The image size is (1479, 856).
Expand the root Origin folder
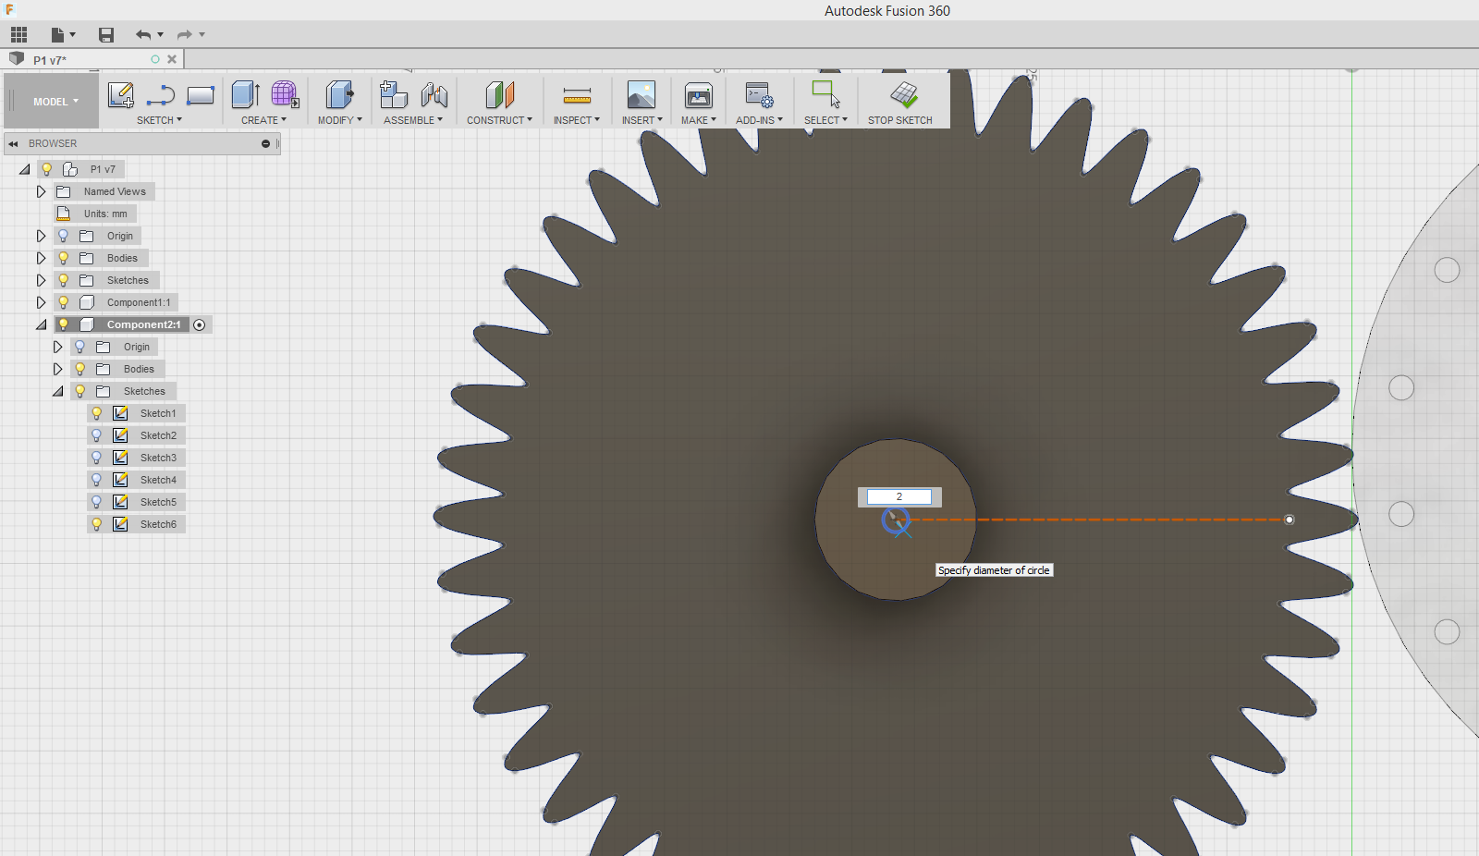click(x=41, y=236)
